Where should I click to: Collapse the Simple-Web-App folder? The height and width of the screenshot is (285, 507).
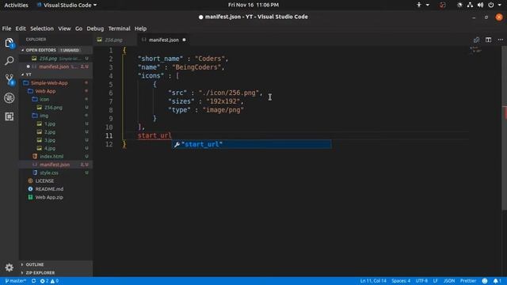pyautogui.click(x=55, y=83)
